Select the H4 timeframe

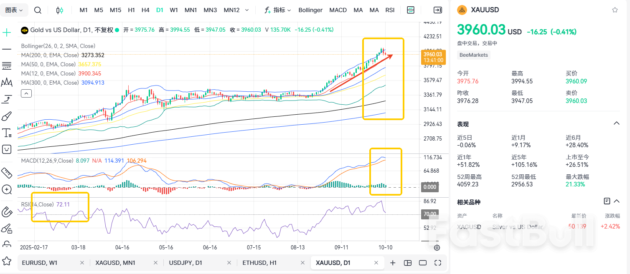pos(145,10)
